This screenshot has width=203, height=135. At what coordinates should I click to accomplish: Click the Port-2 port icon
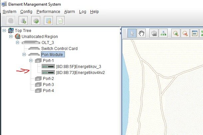click(x=38, y=78)
